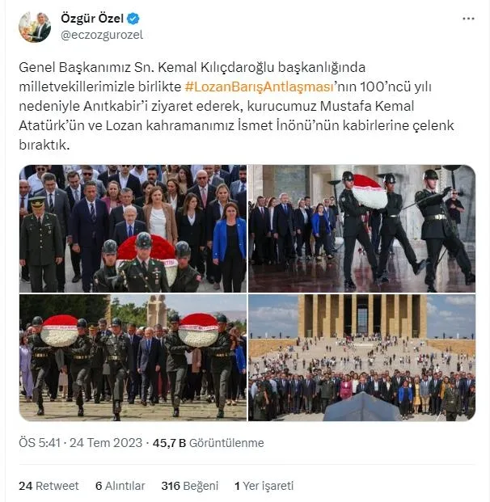Viewport: 490px width, 502px height.
Task: Click the 24 Tem 2023 date
Action: tap(106, 443)
